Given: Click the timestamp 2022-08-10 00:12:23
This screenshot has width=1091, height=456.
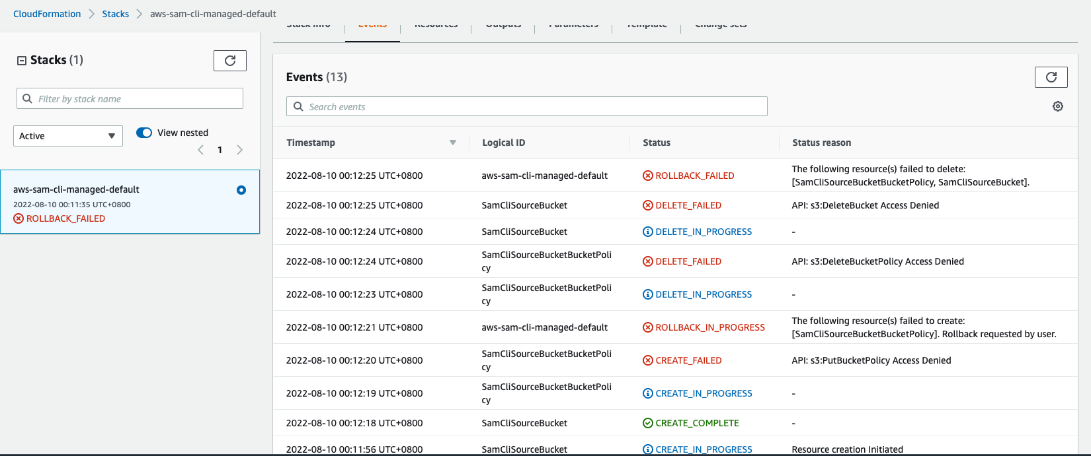Looking at the screenshot, I should pos(354,294).
